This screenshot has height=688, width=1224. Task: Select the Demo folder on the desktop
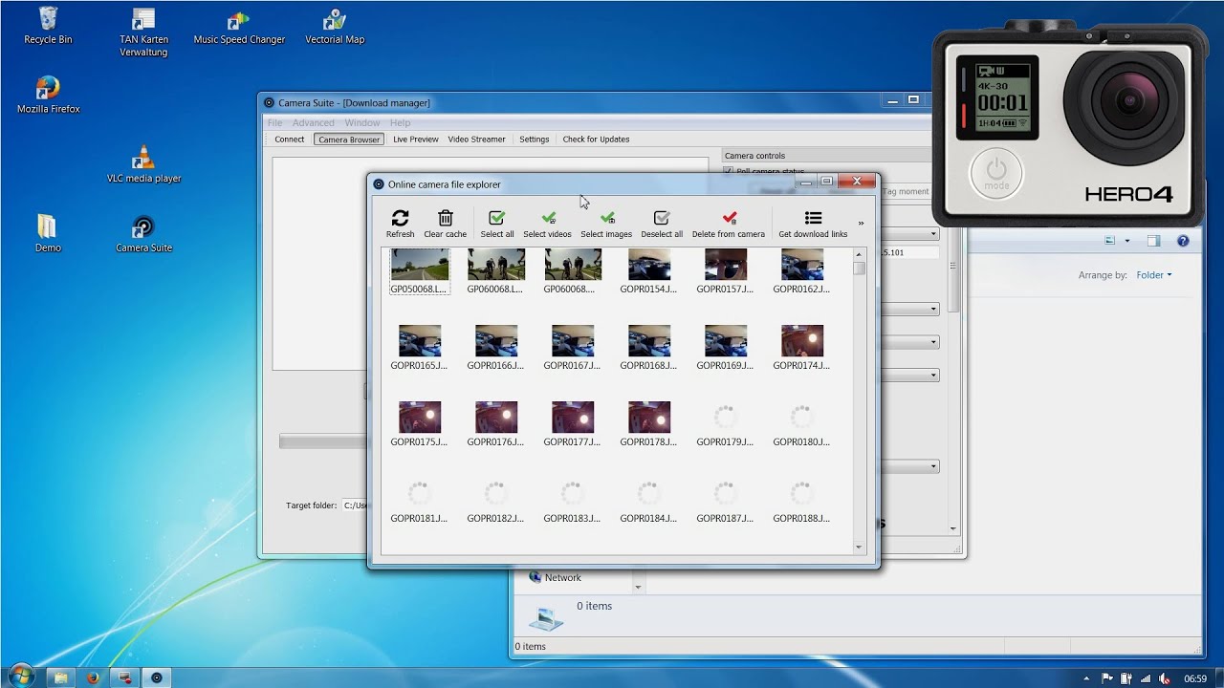point(48,233)
